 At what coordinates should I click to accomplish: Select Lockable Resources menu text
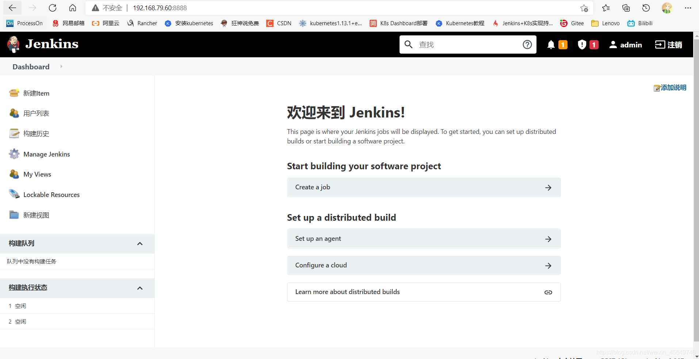[51, 195]
